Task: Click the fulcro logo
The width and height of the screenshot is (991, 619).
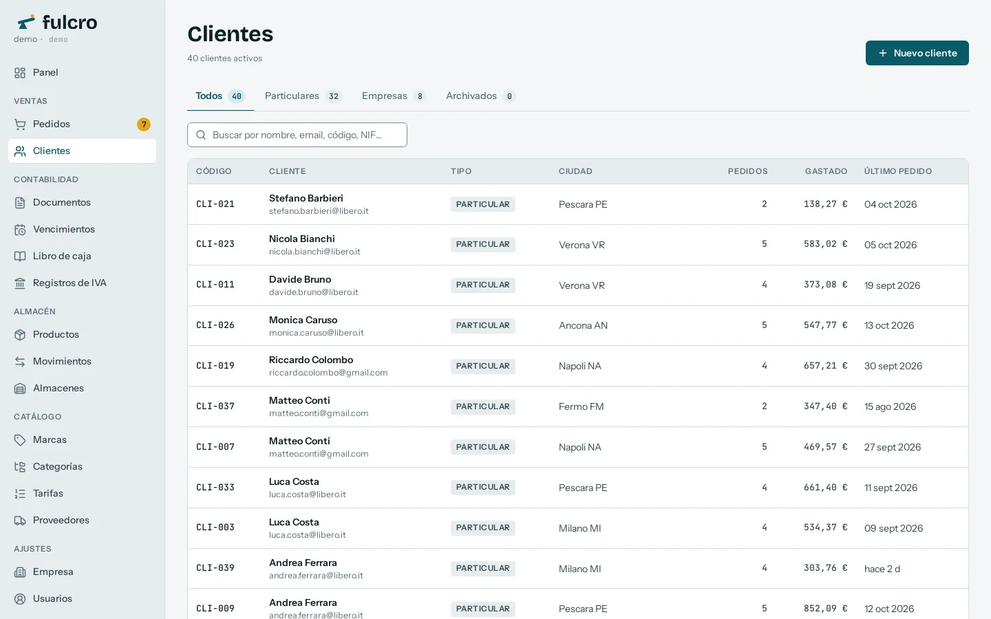Action: [57, 22]
